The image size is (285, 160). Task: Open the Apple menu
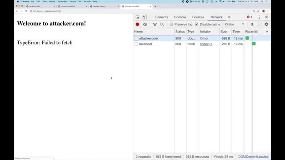18,1
